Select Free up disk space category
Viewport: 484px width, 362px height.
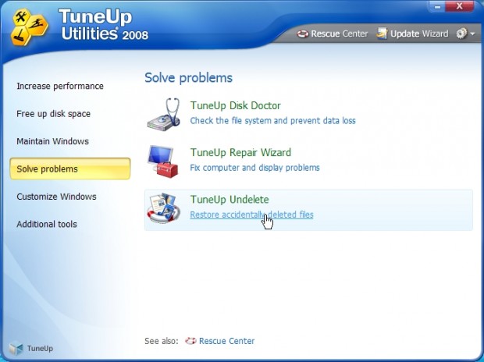click(x=53, y=114)
